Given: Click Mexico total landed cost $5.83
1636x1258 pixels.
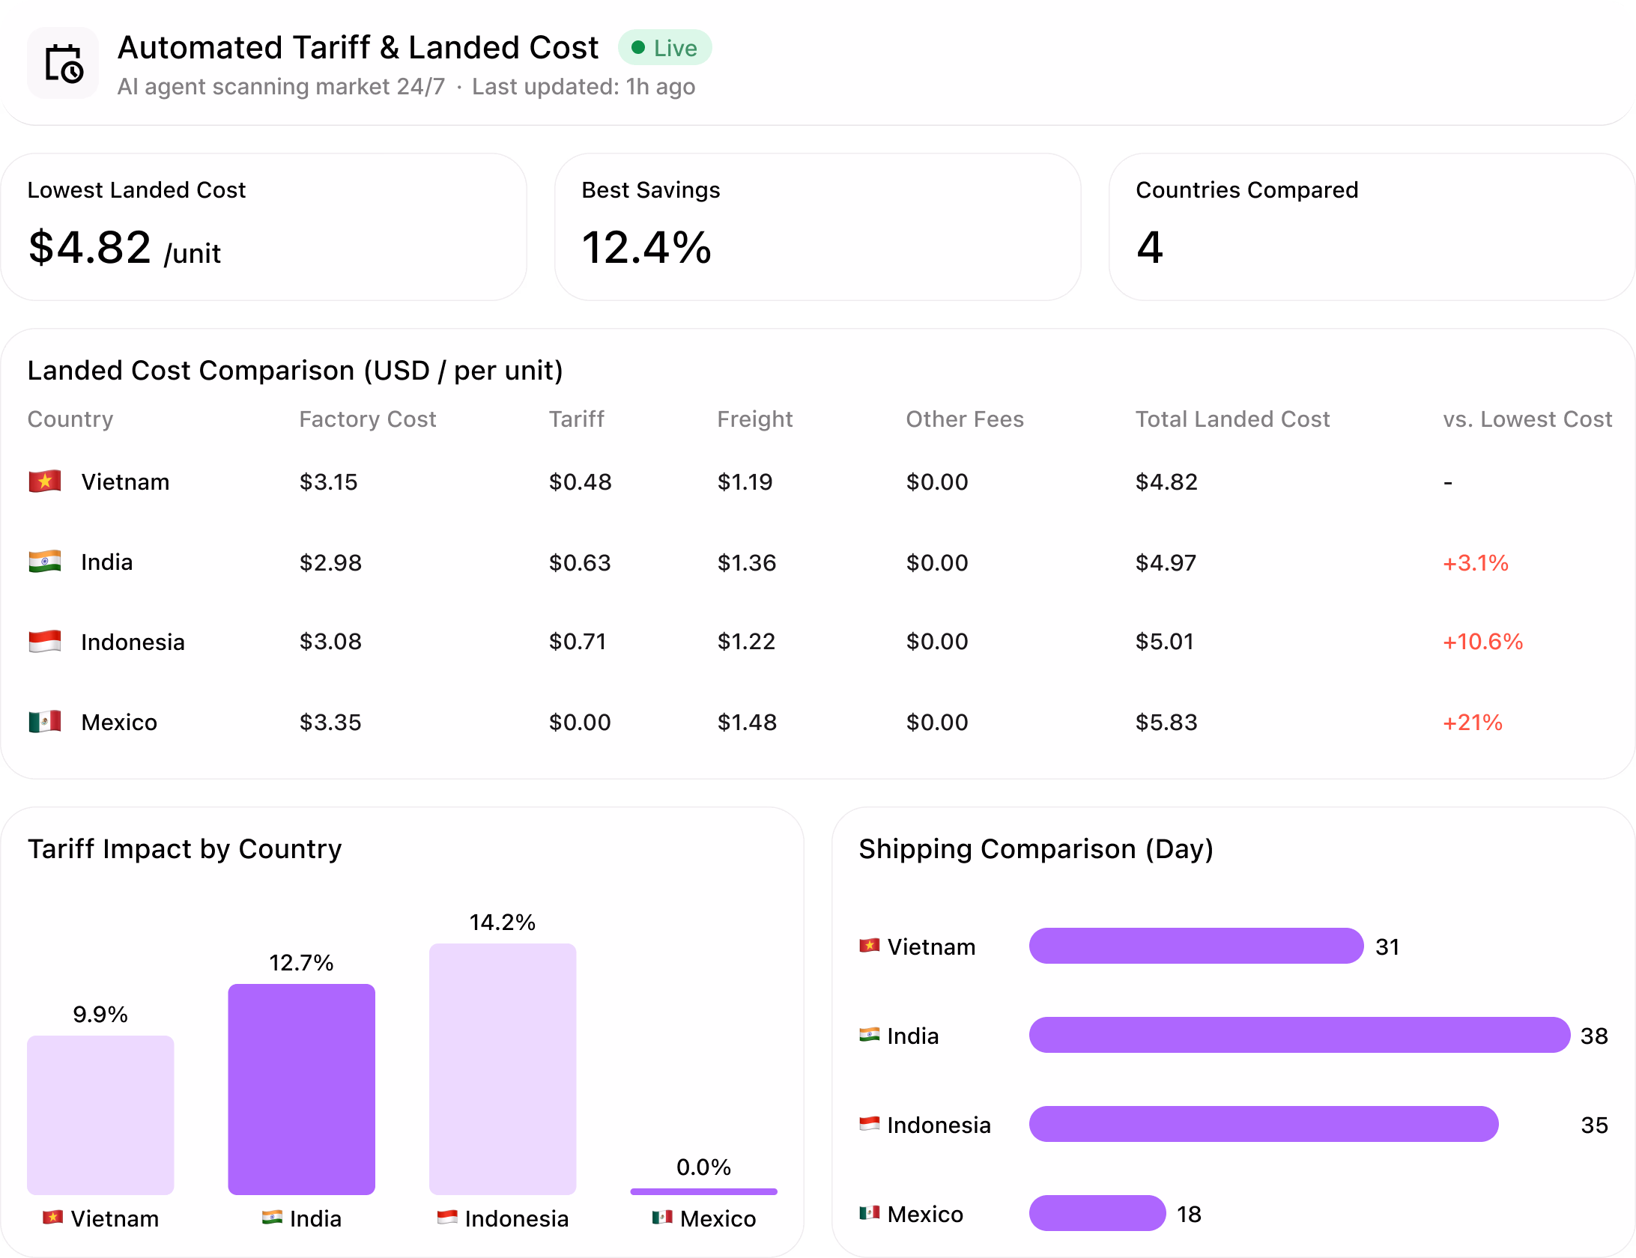Looking at the screenshot, I should click(1167, 723).
